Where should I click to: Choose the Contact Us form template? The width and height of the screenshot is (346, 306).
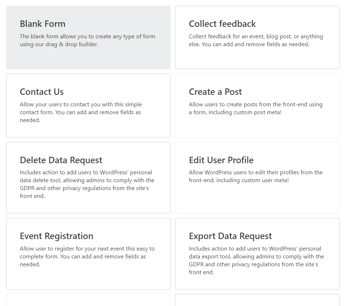click(88, 106)
